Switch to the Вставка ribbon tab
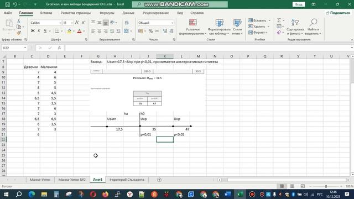Viewport: 354px width, 199px height. (46, 13)
